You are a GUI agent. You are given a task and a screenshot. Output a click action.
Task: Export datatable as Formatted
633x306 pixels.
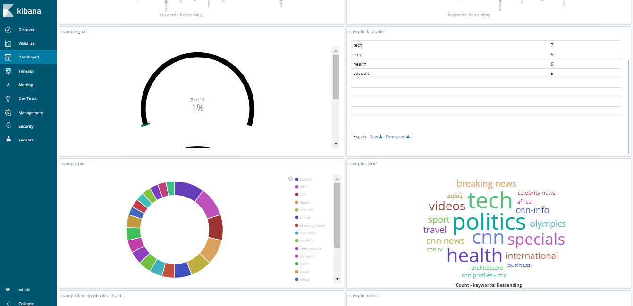(x=398, y=137)
